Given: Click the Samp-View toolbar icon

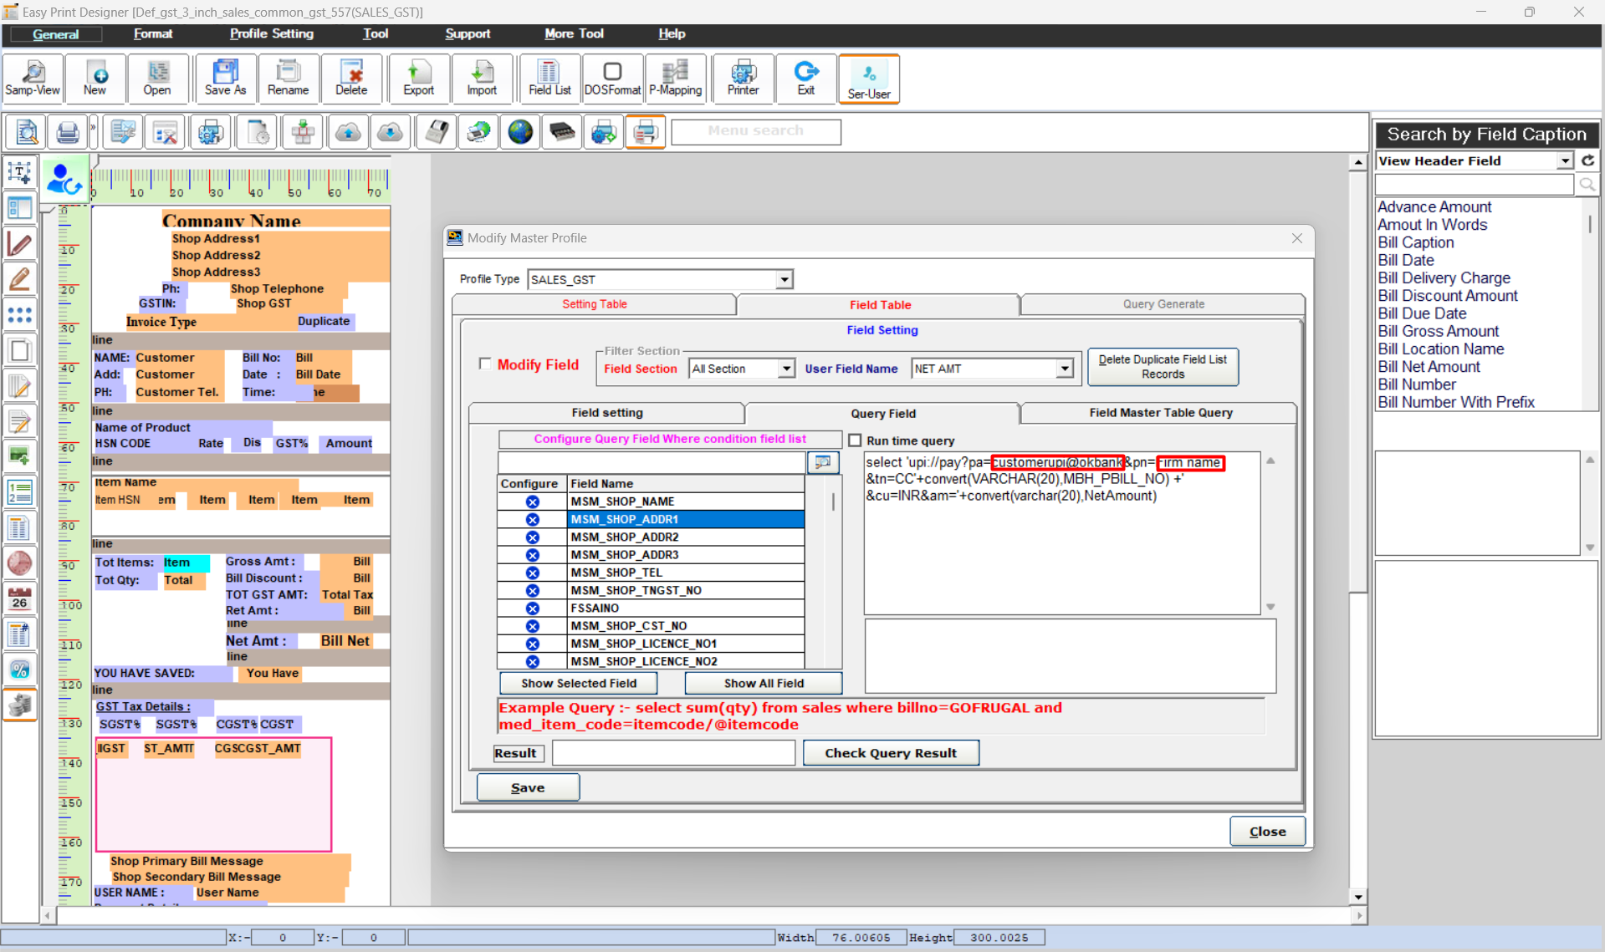Looking at the screenshot, I should (x=33, y=79).
